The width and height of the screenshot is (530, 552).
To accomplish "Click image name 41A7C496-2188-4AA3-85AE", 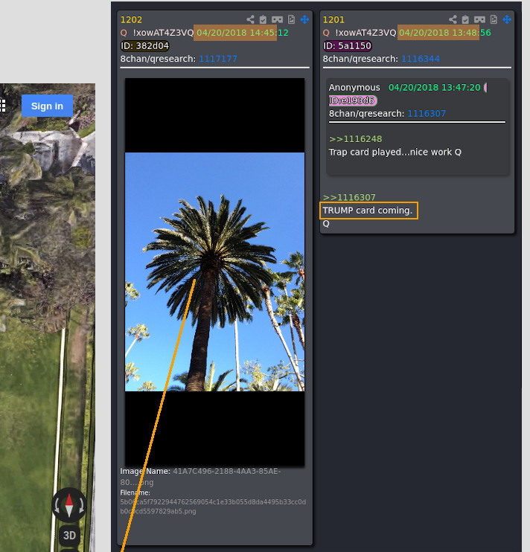I will tap(226, 472).
